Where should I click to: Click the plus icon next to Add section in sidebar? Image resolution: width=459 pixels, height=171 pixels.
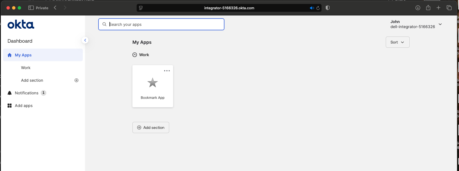[76, 80]
